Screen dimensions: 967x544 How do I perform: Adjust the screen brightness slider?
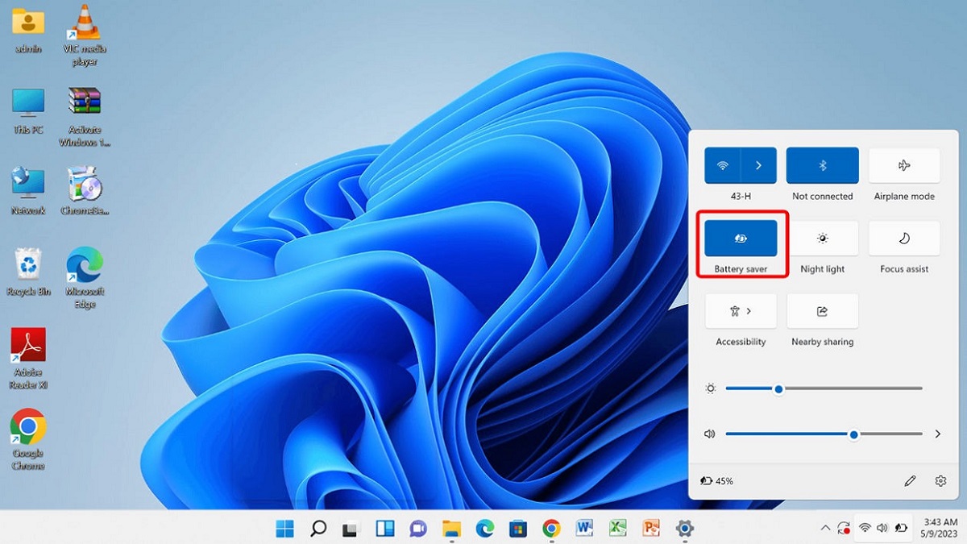tap(778, 388)
